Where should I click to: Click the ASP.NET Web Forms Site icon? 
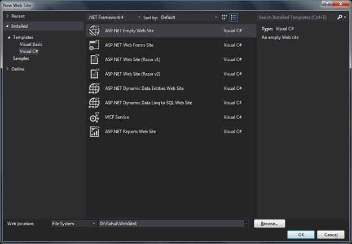click(x=94, y=45)
